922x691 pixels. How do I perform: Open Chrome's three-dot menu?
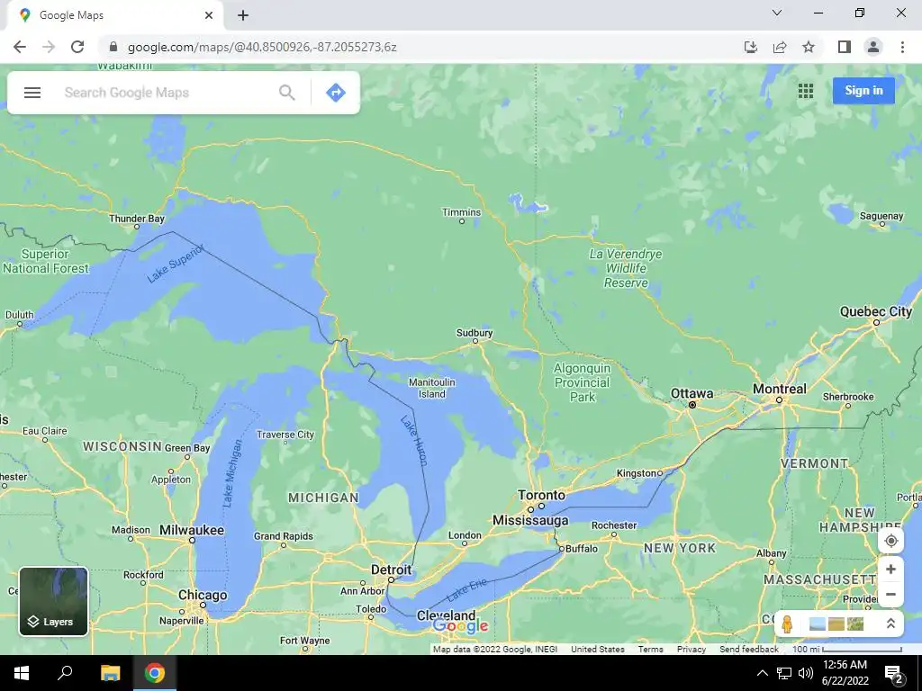(902, 47)
